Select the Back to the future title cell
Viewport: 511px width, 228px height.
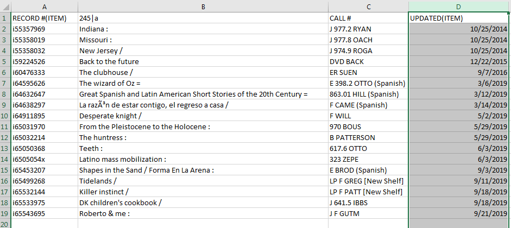(x=203, y=61)
